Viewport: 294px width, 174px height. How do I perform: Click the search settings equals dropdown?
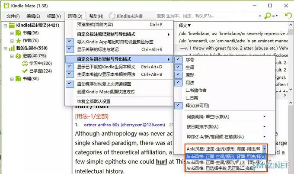click(x=275, y=16)
